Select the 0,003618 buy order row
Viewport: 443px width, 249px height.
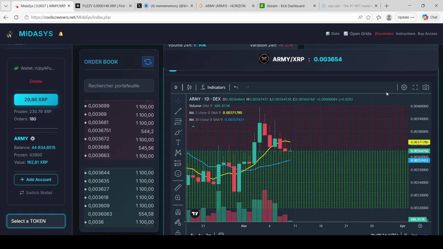[119, 197]
